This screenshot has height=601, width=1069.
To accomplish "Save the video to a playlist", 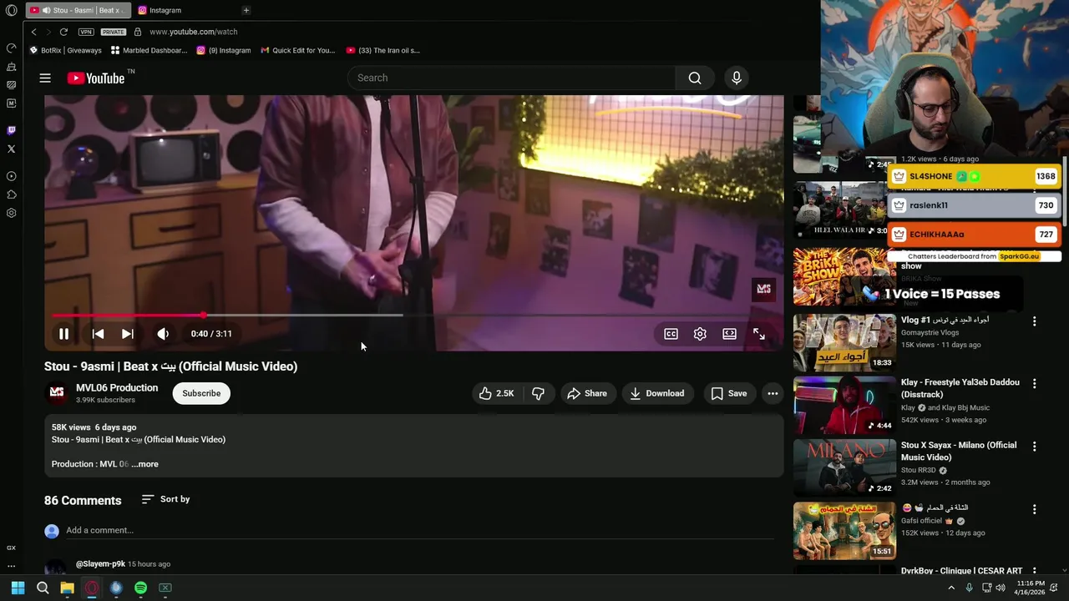I will (729, 393).
